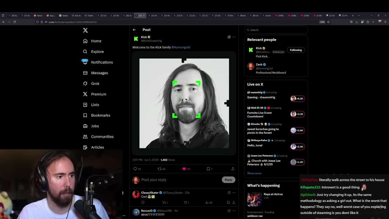389x219 pixels.
Task: Click the share icon on Kick's post
Action: [x=233, y=169]
